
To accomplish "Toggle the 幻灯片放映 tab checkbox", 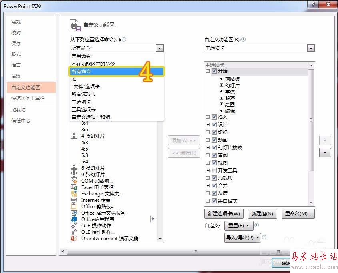I will [x=214, y=147].
